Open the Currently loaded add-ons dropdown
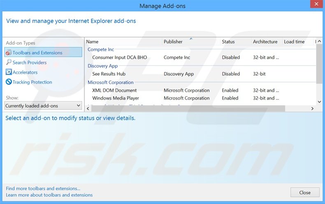The image size is (325, 204). click(43, 106)
